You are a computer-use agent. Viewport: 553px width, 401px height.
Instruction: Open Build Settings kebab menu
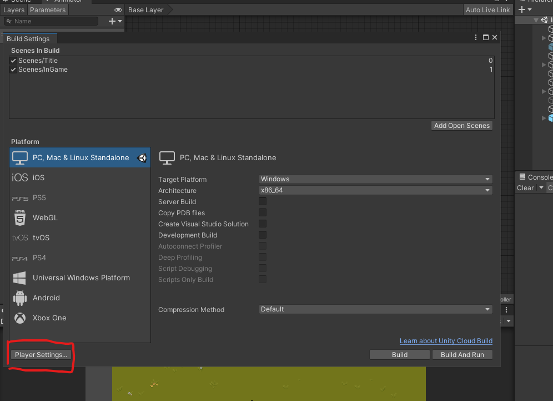point(476,37)
